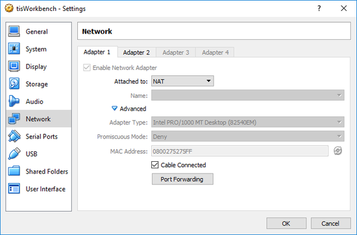Click the Audio speaker icon
This screenshot has height=235, width=357.
(x=14, y=101)
